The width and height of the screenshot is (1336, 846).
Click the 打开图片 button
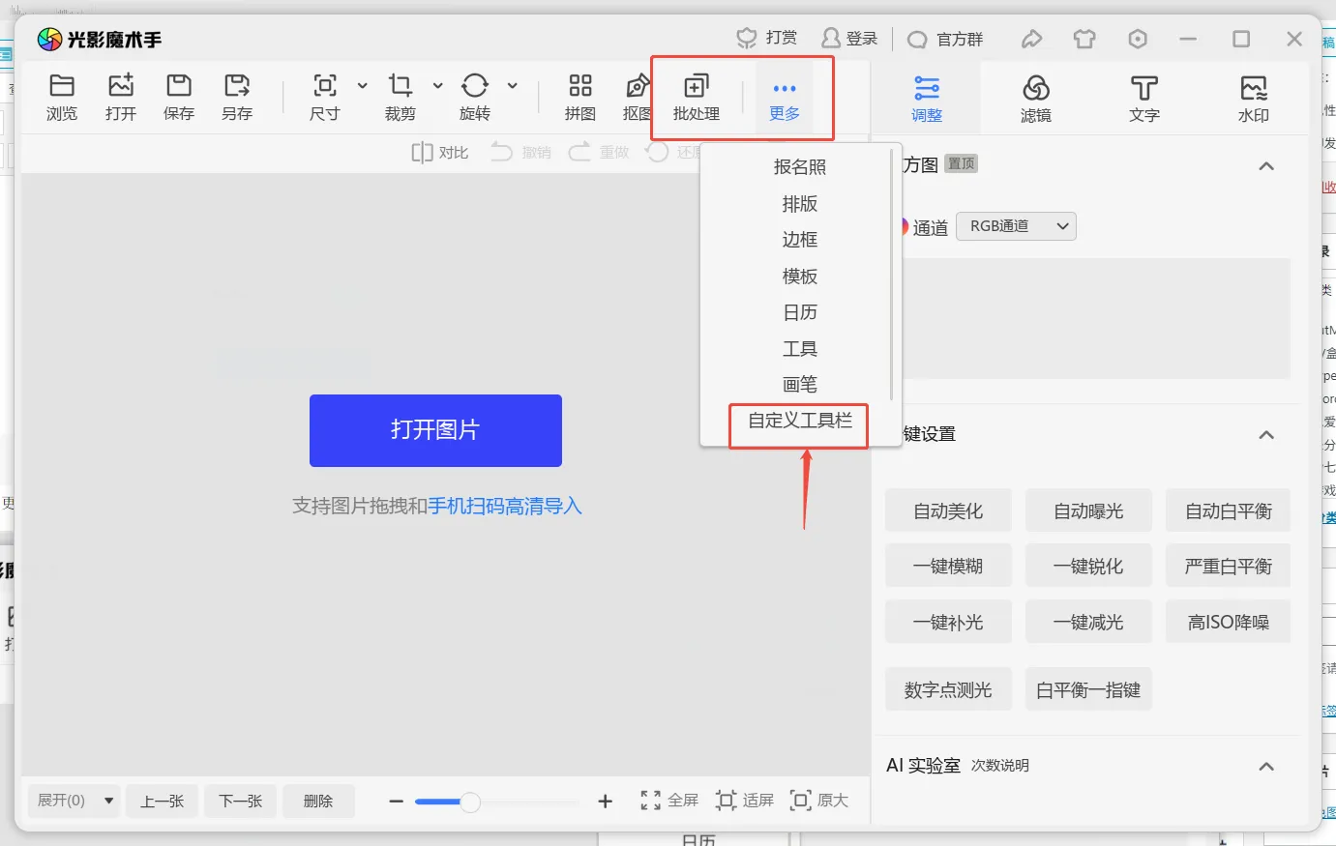(x=435, y=430)
